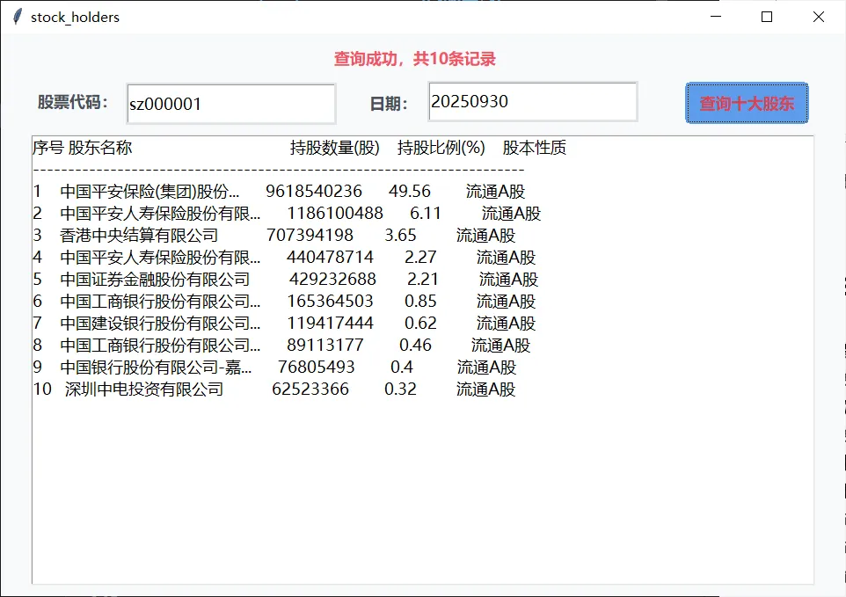Focus the date field containing 20250930
Image resolution: width=846 pixels, height=597 pixels.
[x=533, y=101]
